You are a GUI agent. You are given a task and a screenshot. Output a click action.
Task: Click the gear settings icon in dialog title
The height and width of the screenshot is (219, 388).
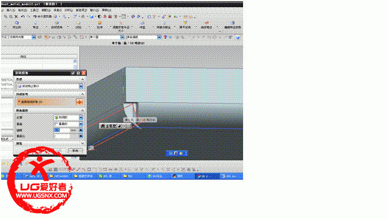click(78, 73)
